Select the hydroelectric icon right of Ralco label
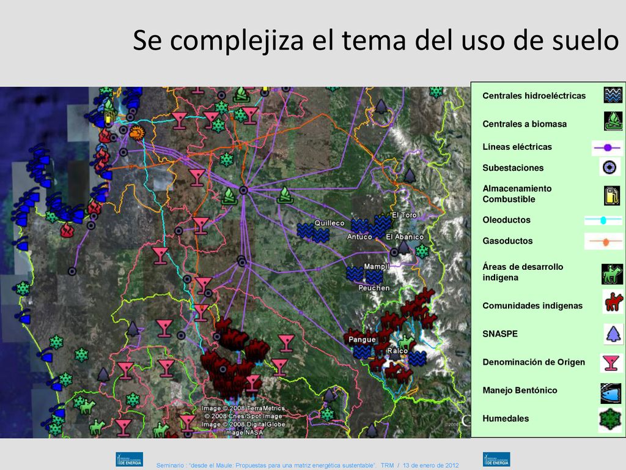Screen dimensions: 626x470 click(x=418, y=359)
